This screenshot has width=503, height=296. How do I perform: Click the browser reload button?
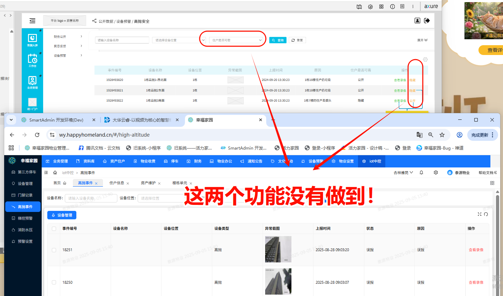tap(37, 135)
